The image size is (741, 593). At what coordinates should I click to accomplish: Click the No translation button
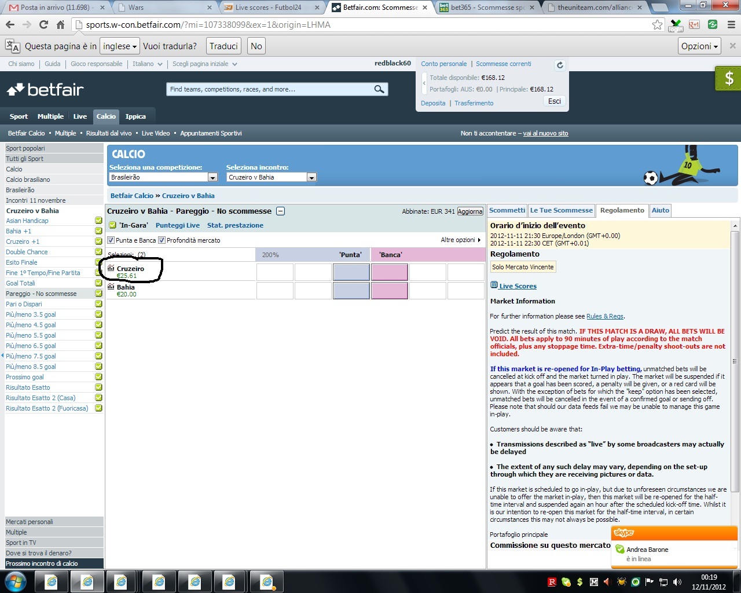click(x=256, y=46)
